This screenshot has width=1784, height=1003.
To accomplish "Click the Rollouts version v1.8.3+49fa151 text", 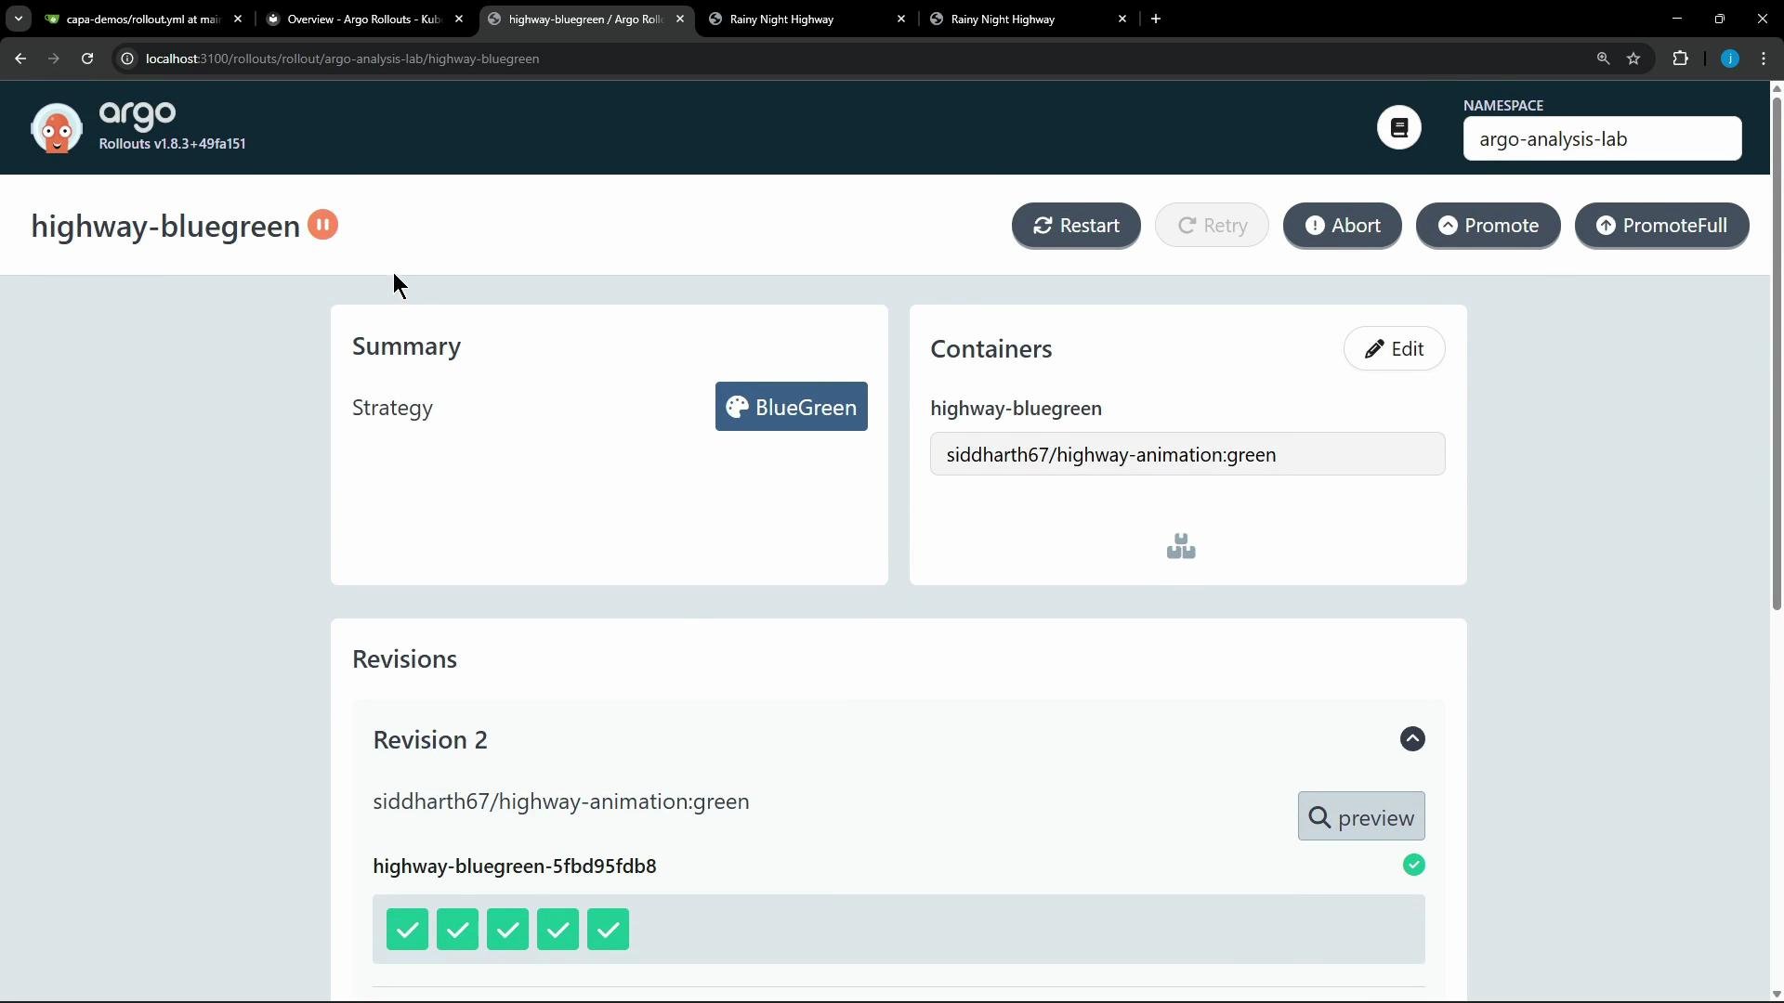I will 172,144.
